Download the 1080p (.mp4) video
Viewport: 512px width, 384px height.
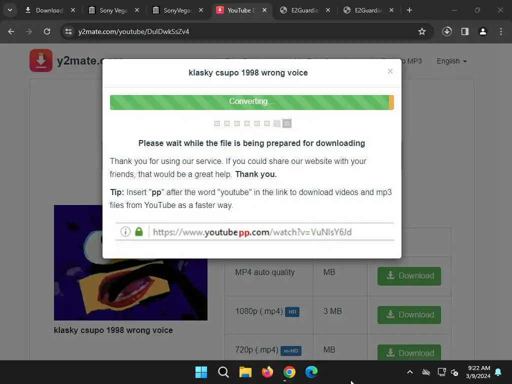pyautogui.click(x=409, y=315)
